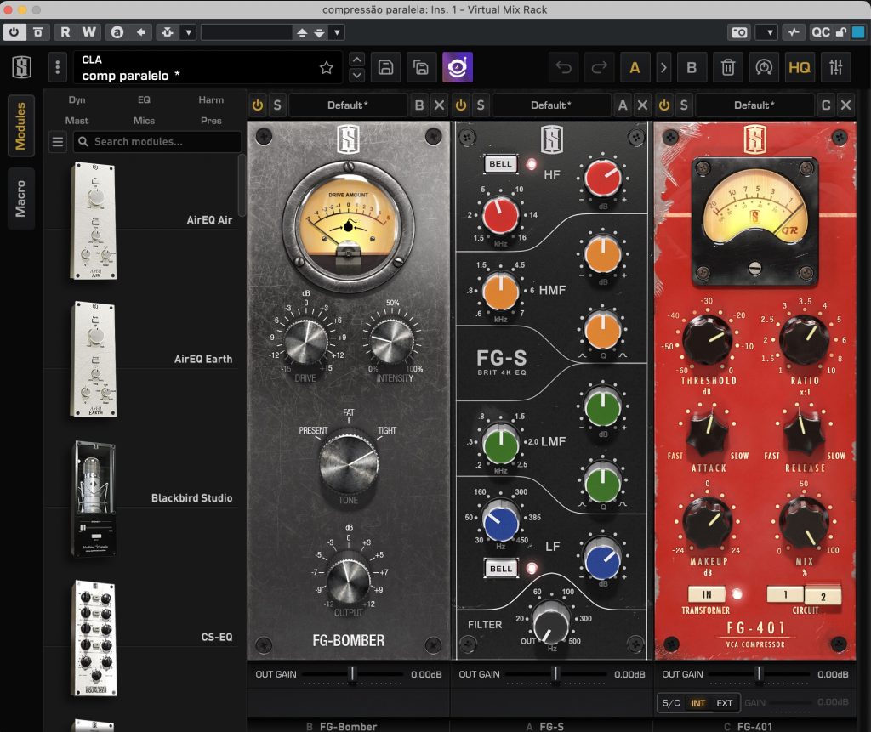The height and width of the screenshot is (732, 871).
Task: Open the three-dot options menu
Action: [x=57, y=68]
